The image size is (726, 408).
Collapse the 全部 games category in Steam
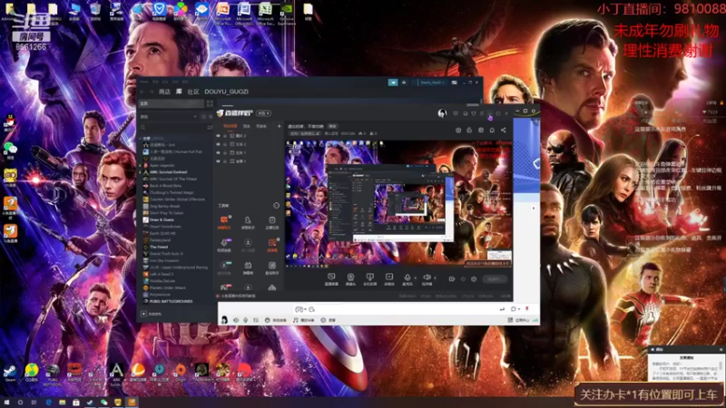tap(141, 139)
